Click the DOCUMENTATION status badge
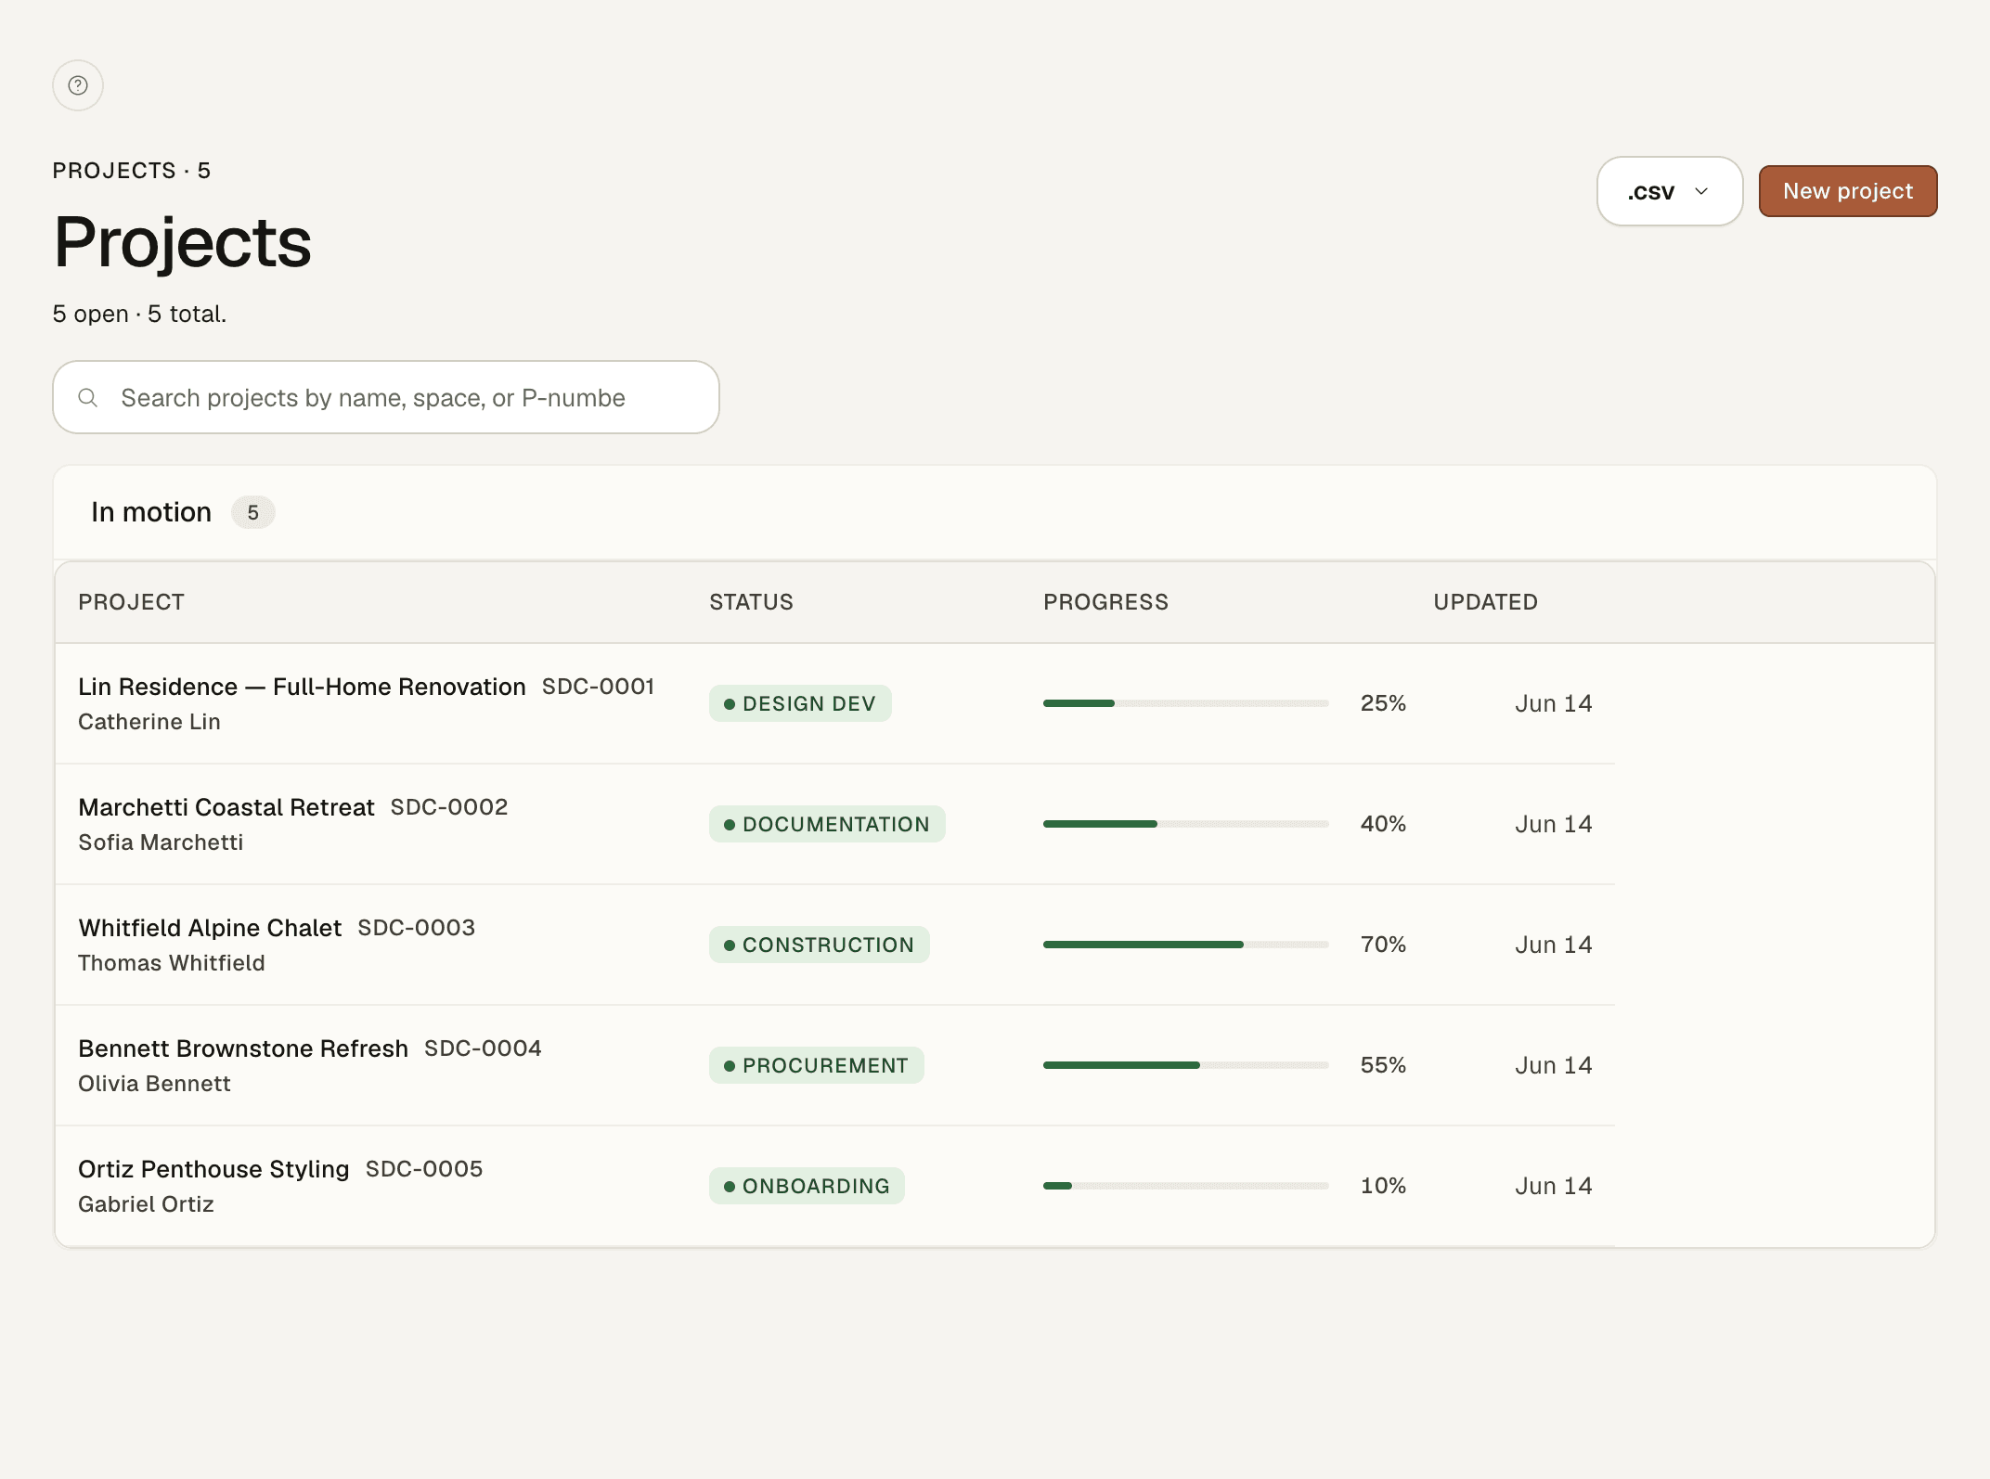 (827, 824)
